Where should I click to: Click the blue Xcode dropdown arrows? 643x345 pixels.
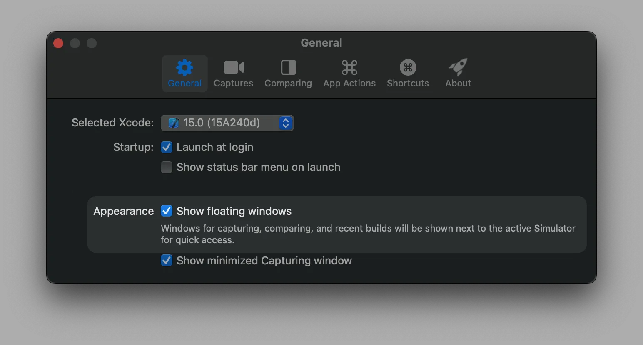click(286, 123)
